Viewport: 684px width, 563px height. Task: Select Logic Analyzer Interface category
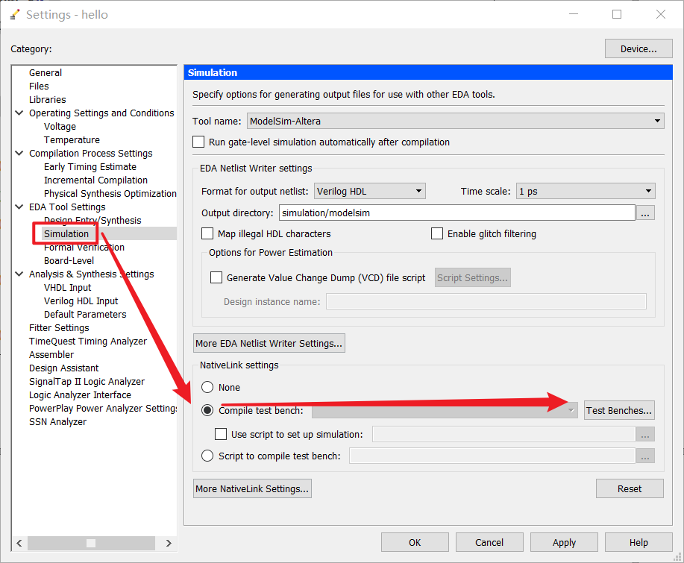click(x=80, y=395)
